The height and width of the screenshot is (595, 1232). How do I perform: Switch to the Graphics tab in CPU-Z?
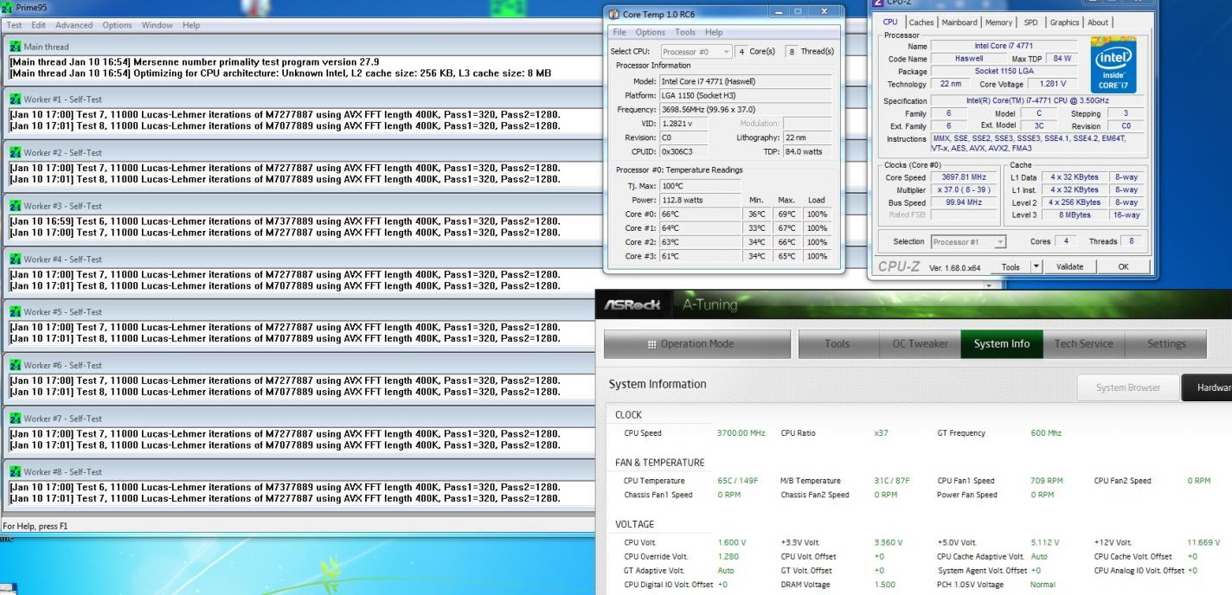pos(1064,22)
